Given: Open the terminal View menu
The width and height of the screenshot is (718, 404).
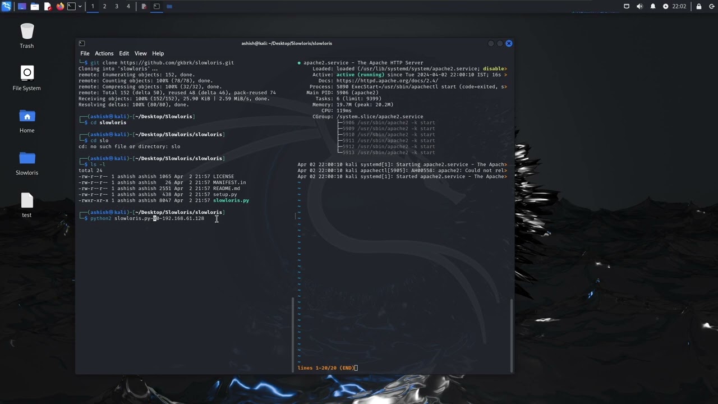Looking at the screenshot, I should (140, 53).
